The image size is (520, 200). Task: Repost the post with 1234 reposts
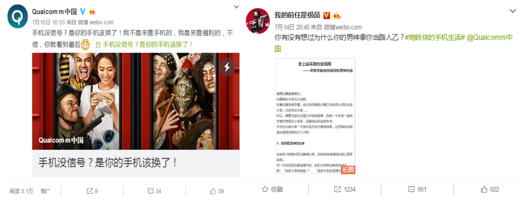345,189
